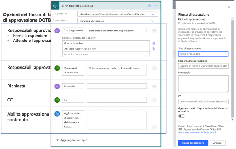Click 'Aggiungere un input' link
Screen dimensions: 236x149
coord(74,141)
